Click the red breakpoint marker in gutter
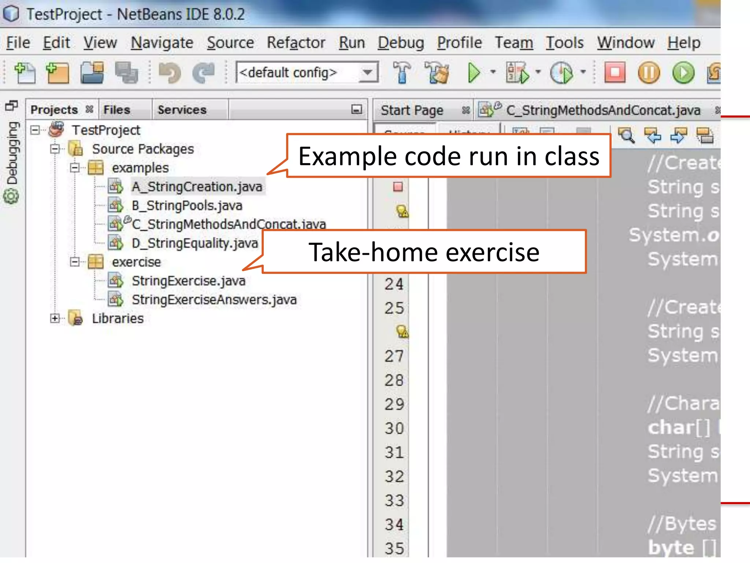This screenshot has height=563, width=750. [398, 187]
